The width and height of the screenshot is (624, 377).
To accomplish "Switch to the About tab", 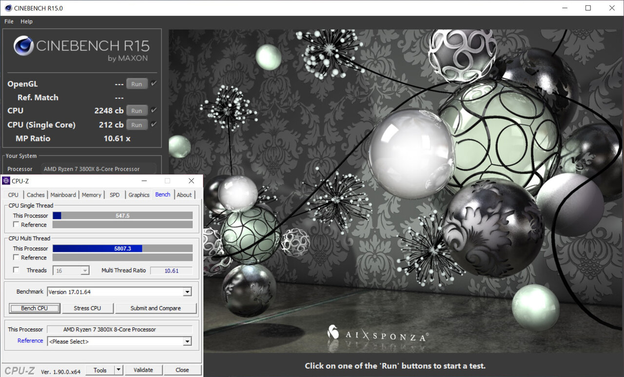I will 184,195.
